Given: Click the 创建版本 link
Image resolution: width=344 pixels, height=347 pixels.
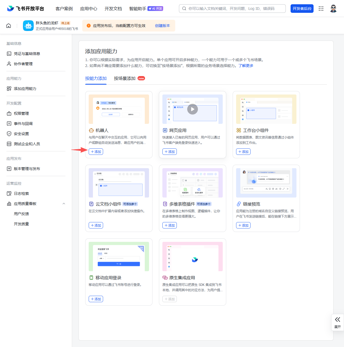Looking at the screenshot, I should tap(162, 26).
